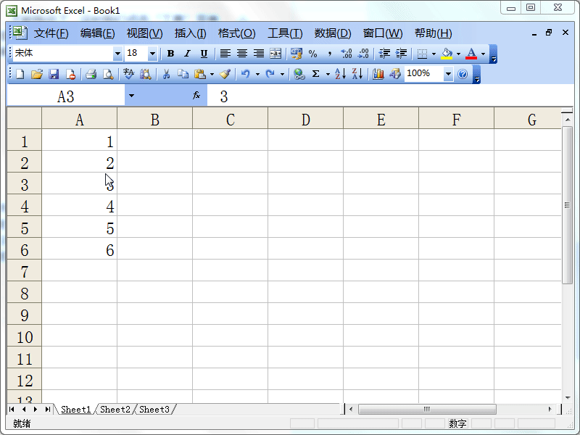Image resolution: width=580 pixels, height=435 pixels.
Task: Click the AutoSum sigma button
Action: click(x=315, y=74)
